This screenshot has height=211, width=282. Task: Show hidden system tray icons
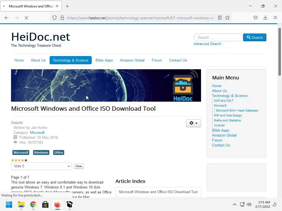(235, 204)
